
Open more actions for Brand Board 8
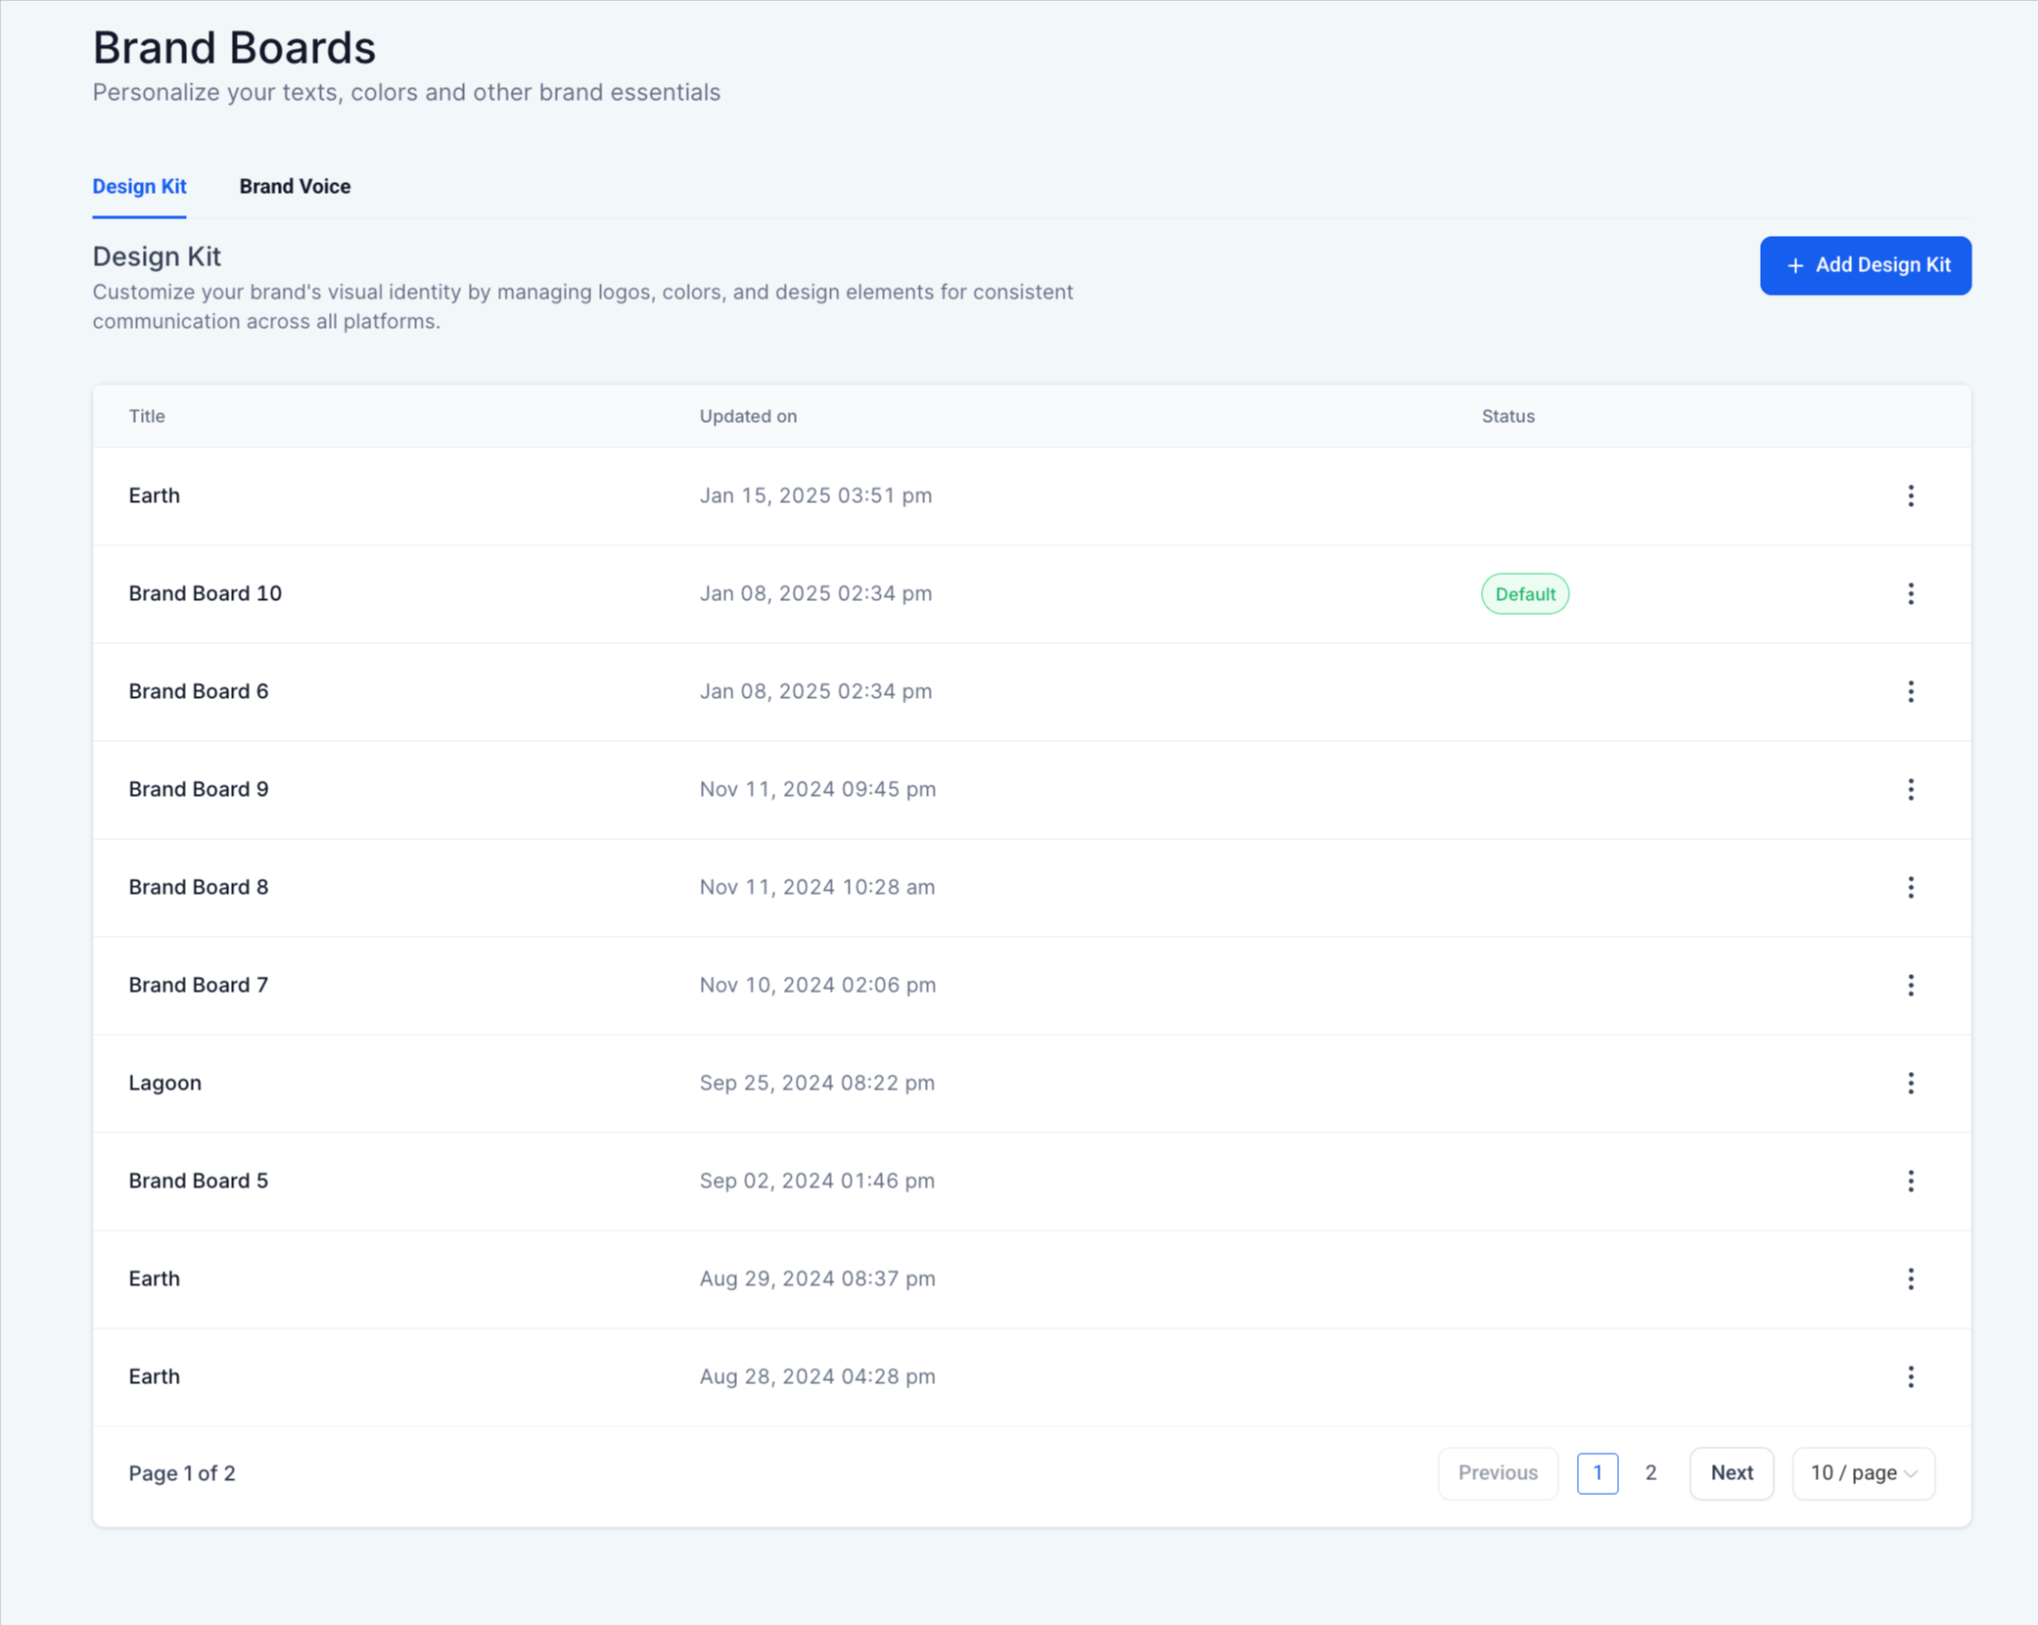[1910, 887]
